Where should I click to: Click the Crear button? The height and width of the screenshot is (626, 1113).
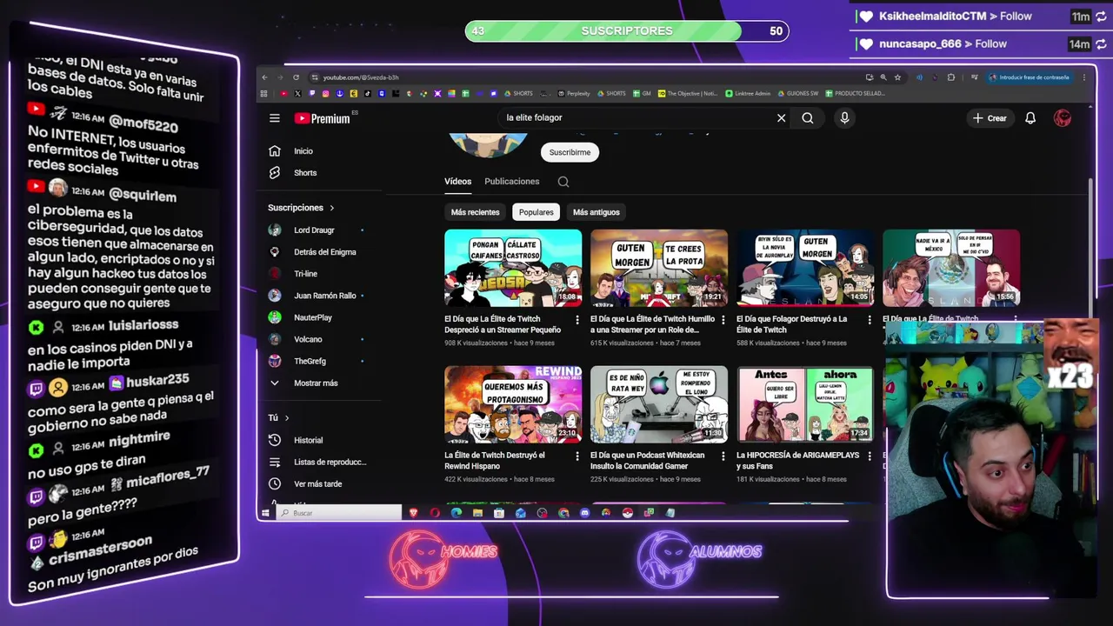point(990,118)
